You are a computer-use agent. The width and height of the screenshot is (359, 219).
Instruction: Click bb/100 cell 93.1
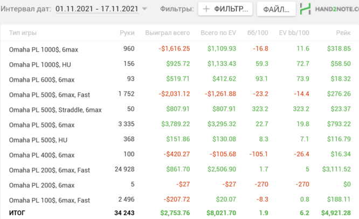[261, 79]
